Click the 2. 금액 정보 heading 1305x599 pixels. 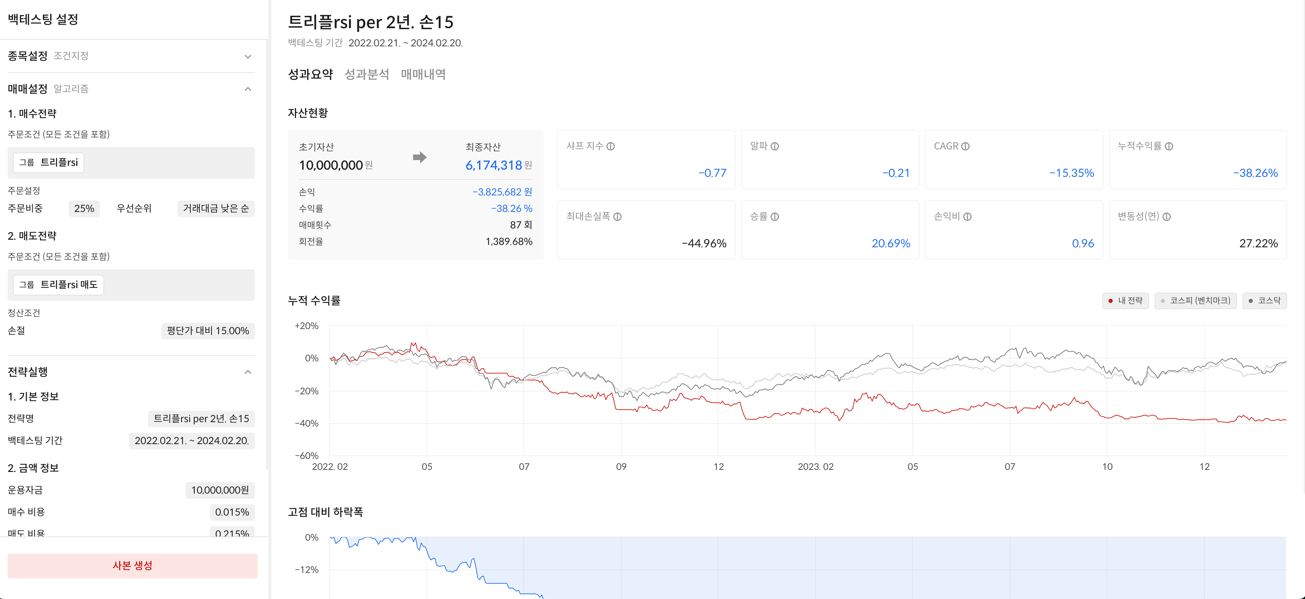tap(33, 468)
